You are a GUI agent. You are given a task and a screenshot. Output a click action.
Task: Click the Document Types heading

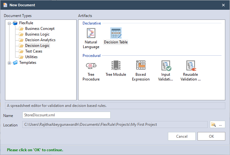(x=18, y=16)
